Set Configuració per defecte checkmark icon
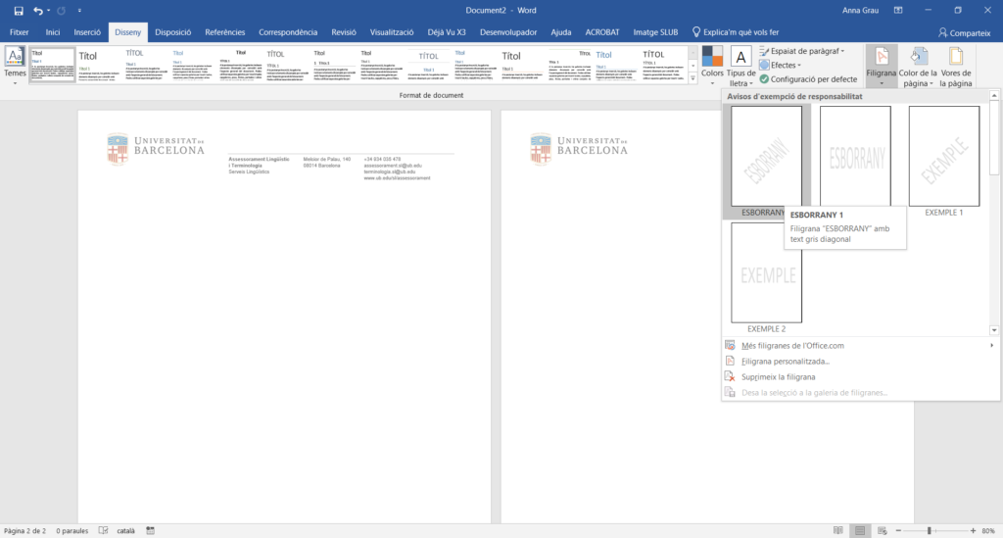The width and height of the screenshot is (1003, 538). (x=764, y=79)
